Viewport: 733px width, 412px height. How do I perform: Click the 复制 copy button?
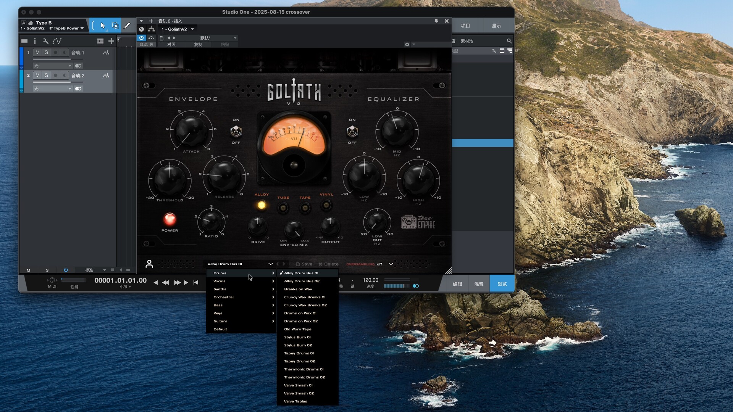pos(198,45)
